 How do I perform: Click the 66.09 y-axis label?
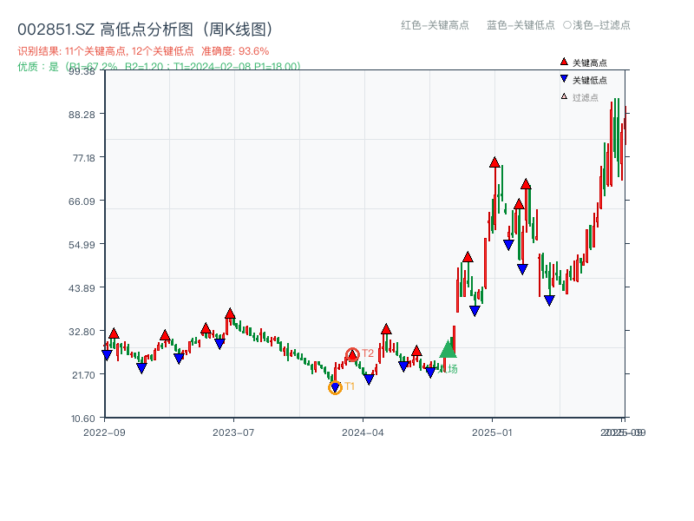82,201
